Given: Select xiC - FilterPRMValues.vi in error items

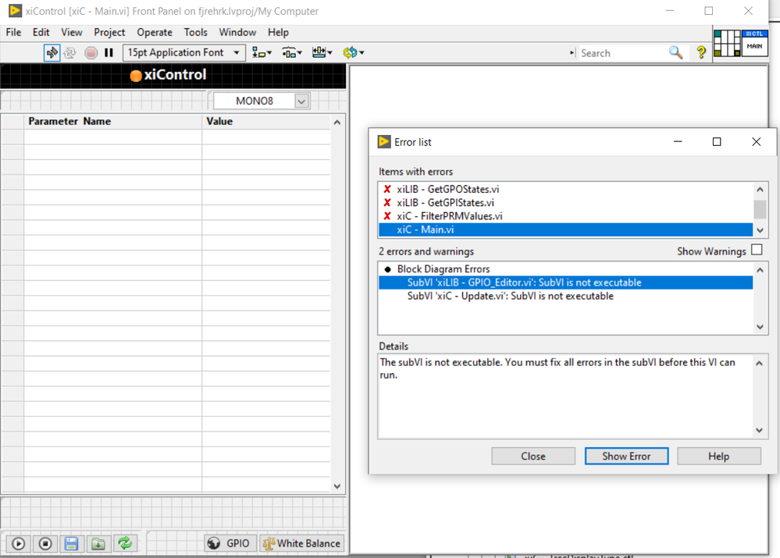Looking at the screenshot, I should (565, 216).
